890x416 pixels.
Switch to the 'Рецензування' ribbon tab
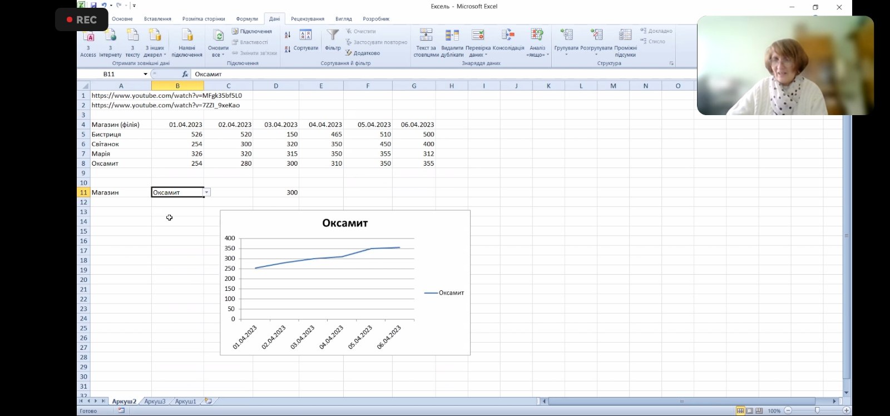point(307,19)
